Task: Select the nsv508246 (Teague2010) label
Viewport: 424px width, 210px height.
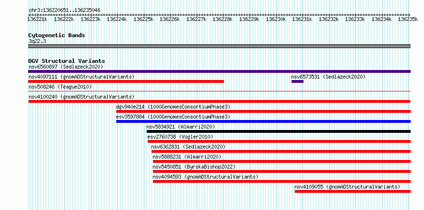Action: 60,87
